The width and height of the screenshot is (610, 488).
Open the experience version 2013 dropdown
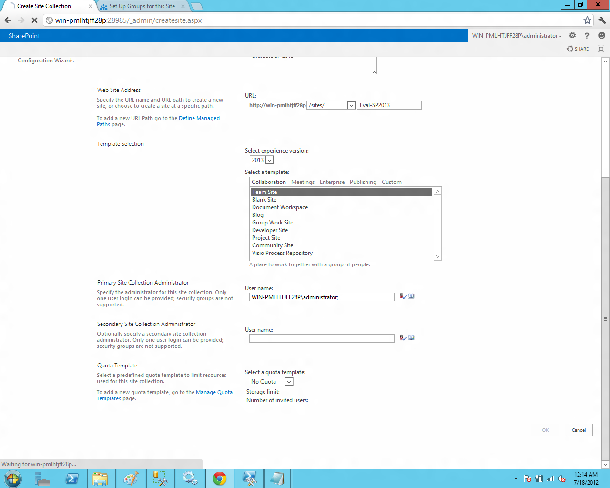pos(270,160)
